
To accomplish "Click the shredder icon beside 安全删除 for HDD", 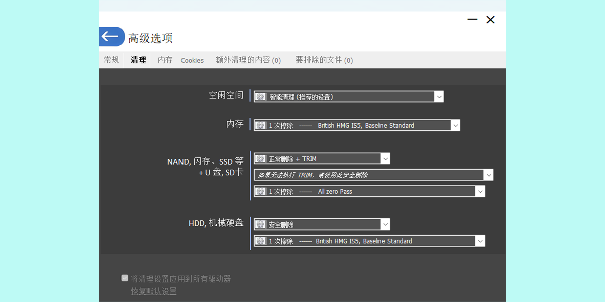I will click(261, 224).
